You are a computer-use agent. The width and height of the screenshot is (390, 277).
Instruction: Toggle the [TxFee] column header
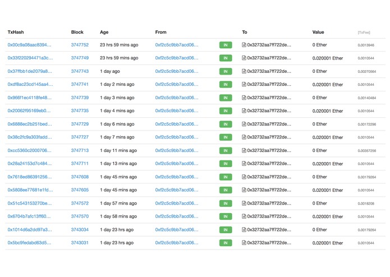364,33
